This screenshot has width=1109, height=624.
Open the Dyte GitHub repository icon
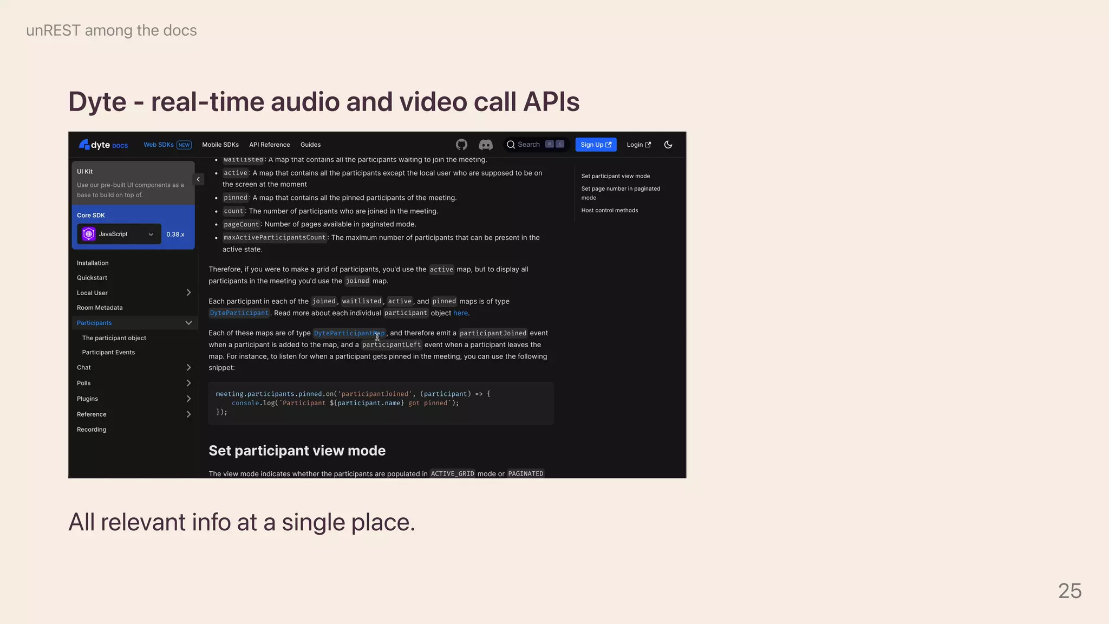(461, 145)
